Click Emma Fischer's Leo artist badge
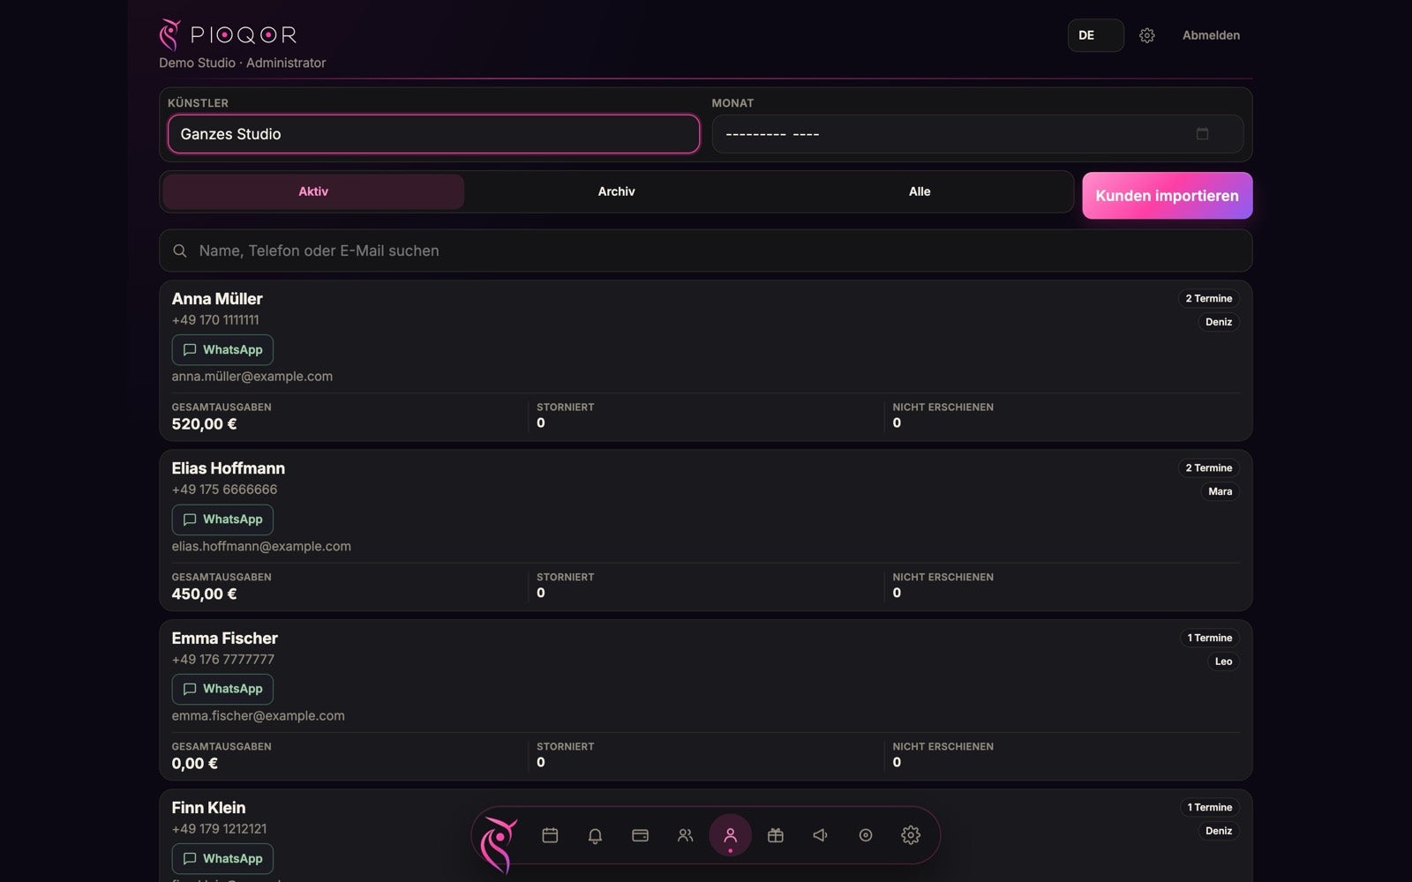Image resolution: width=1412 pixels, height=882 pixels. pyautogui.click(x=1223, y=661)
